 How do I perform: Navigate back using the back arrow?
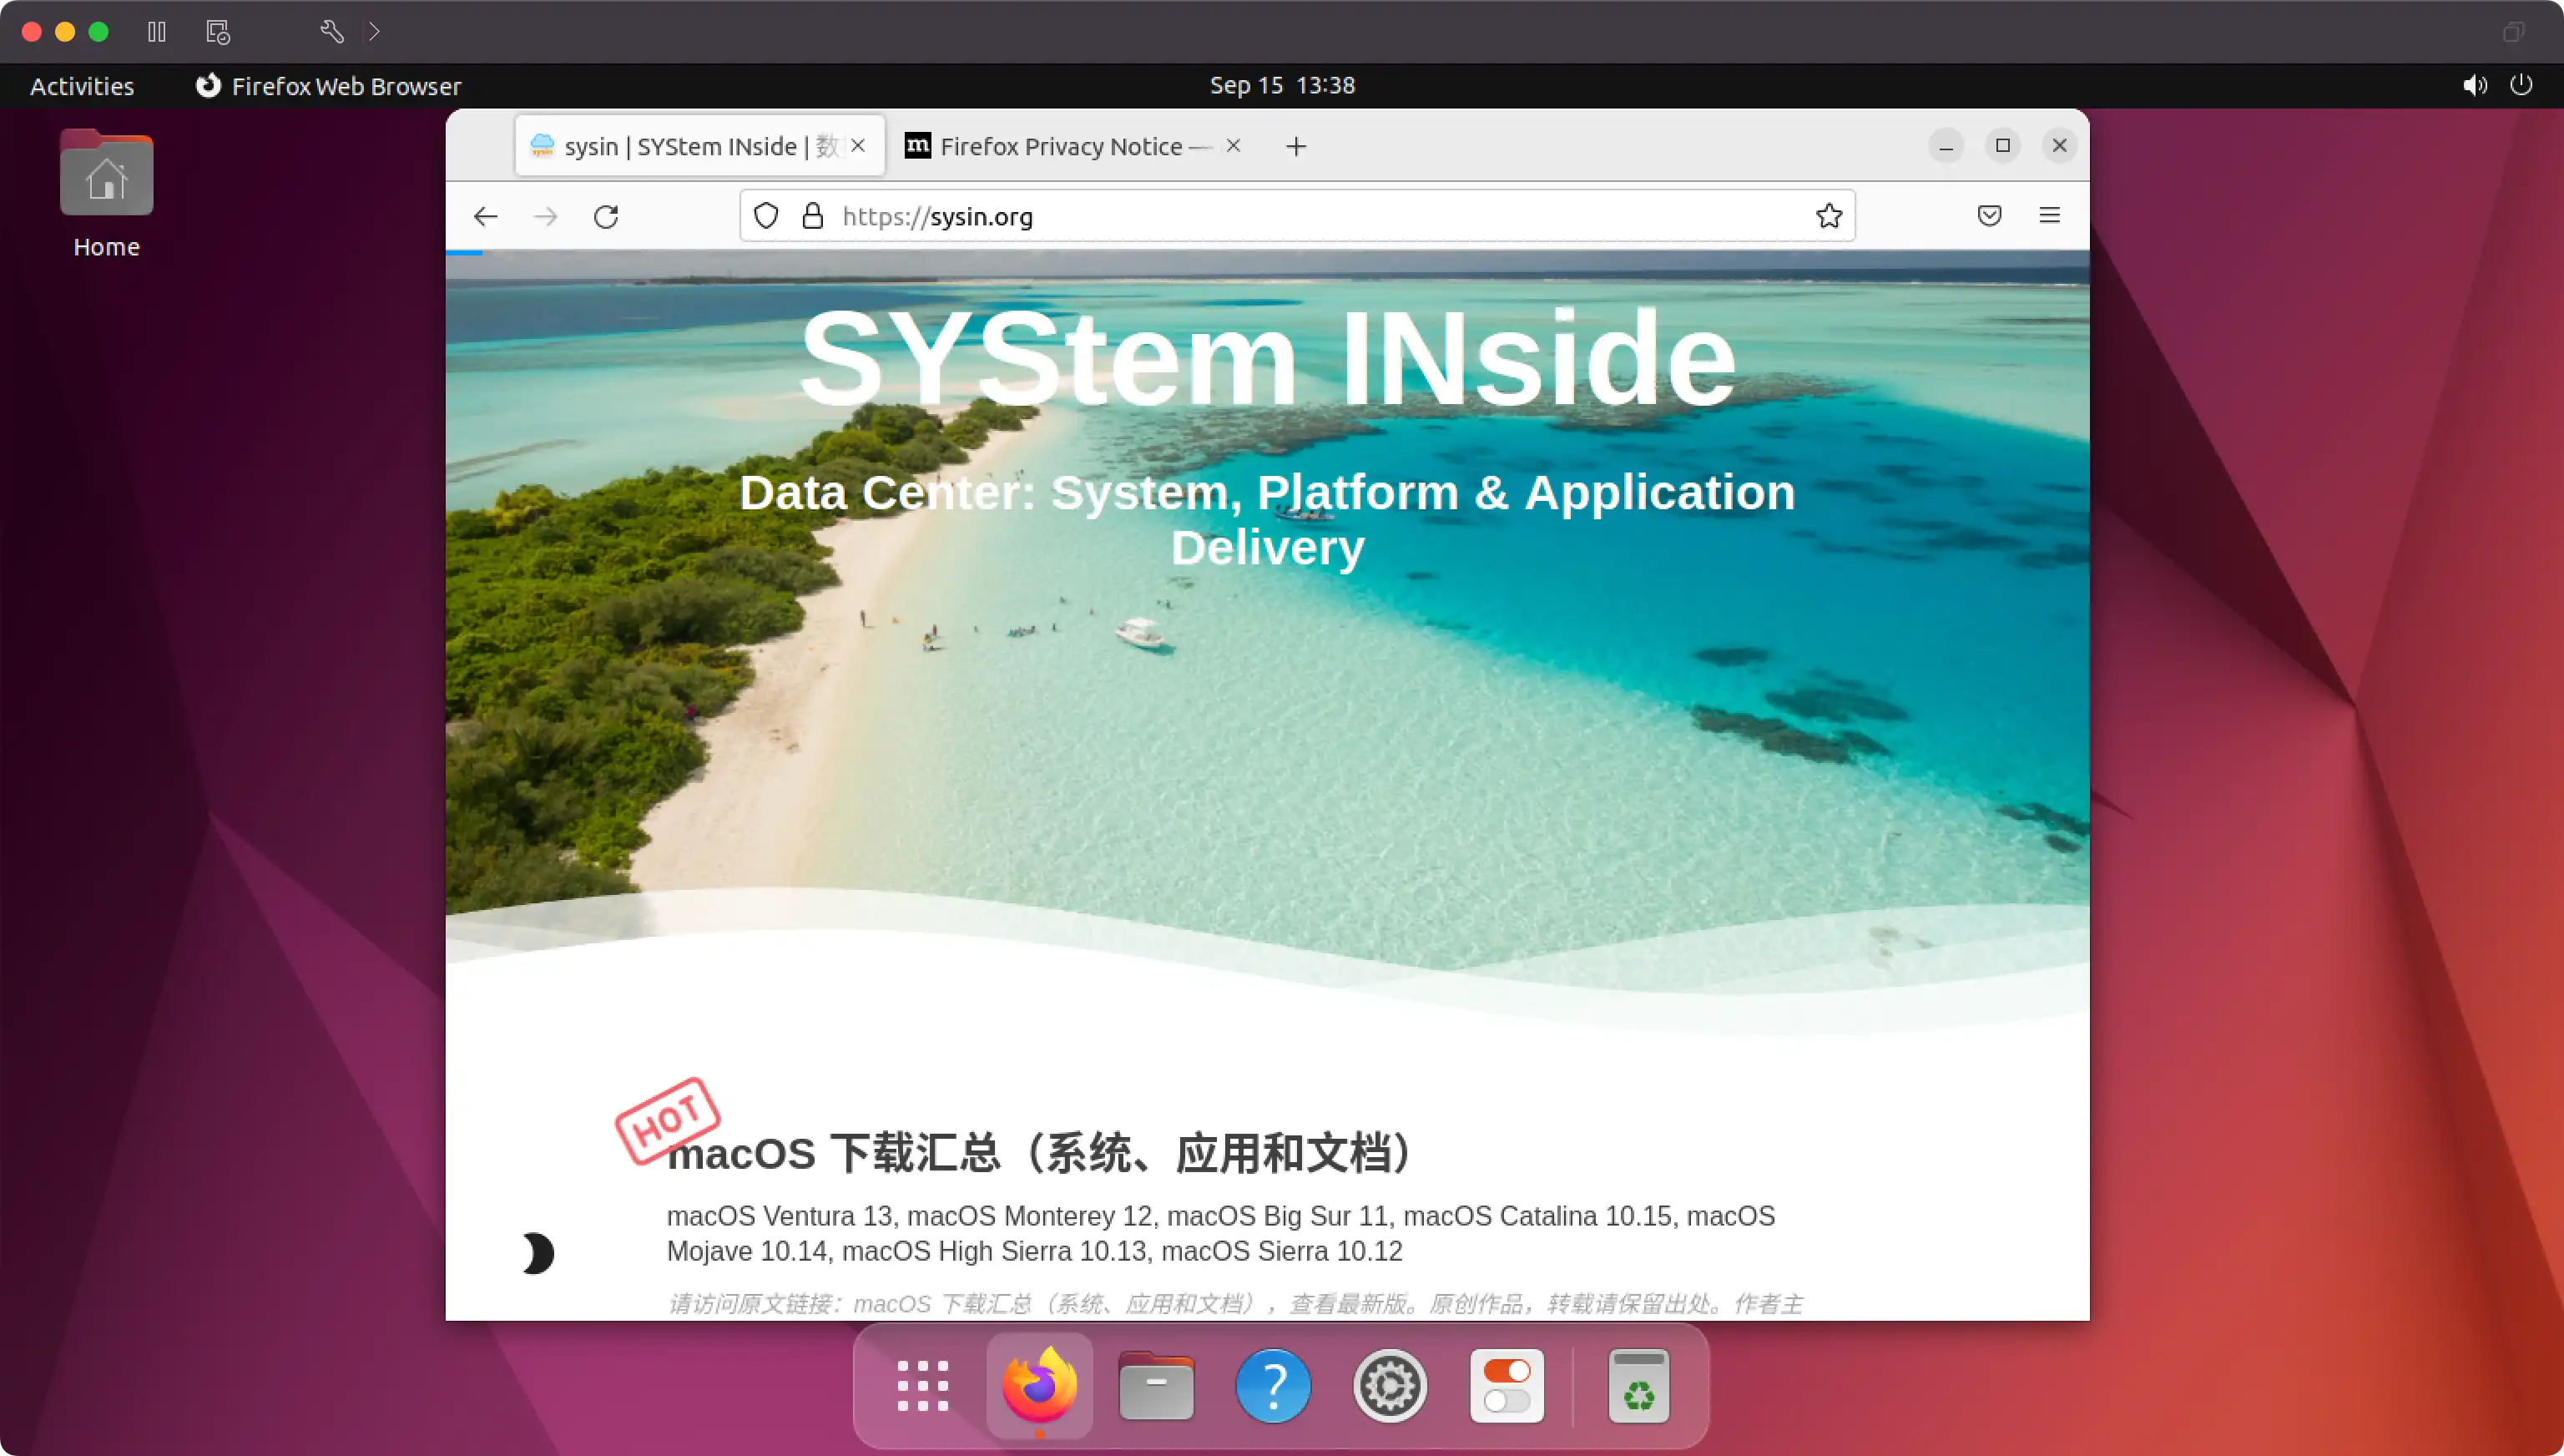[x=485, y=216]
